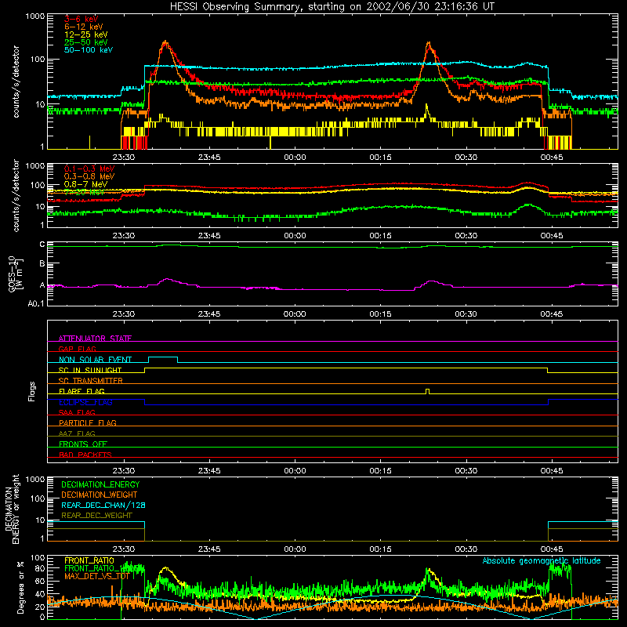Screen dimensions: 627x627
Task: Click the 0.1-0.3 MeV legend label
Action: click(89, 169)
